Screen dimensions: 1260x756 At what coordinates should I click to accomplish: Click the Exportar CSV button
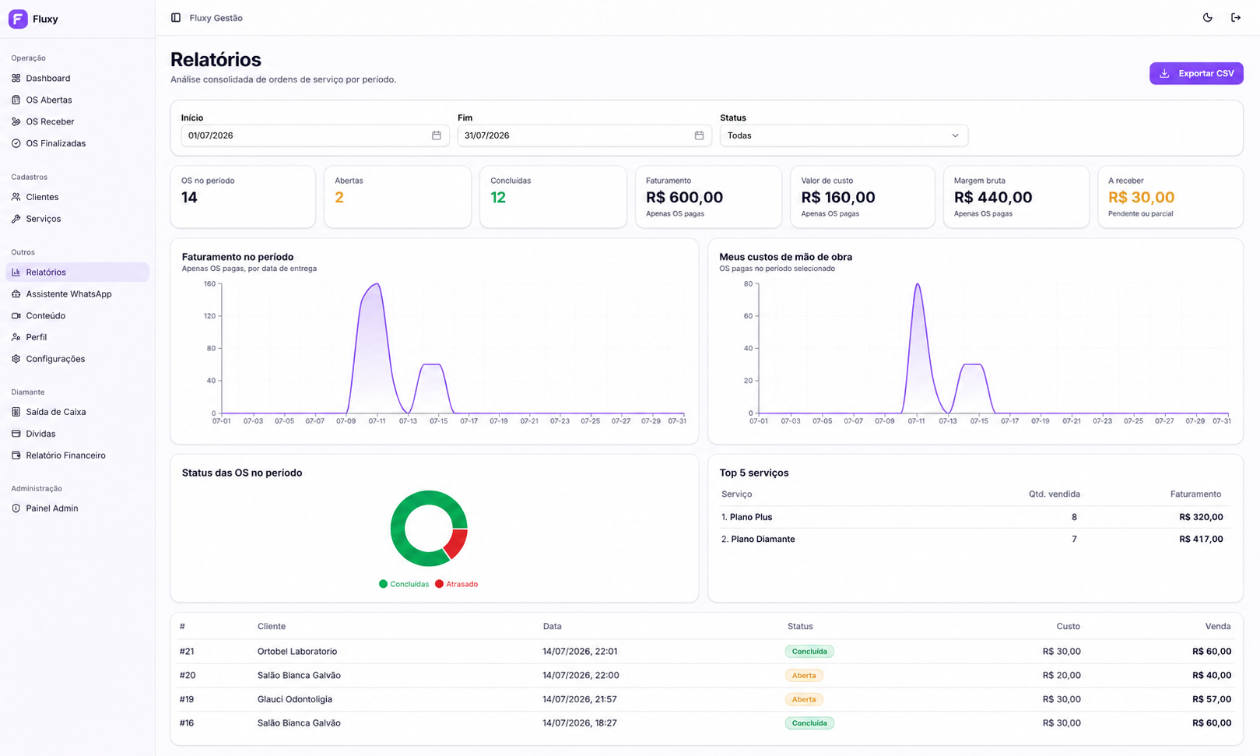tap(1196, 73)
